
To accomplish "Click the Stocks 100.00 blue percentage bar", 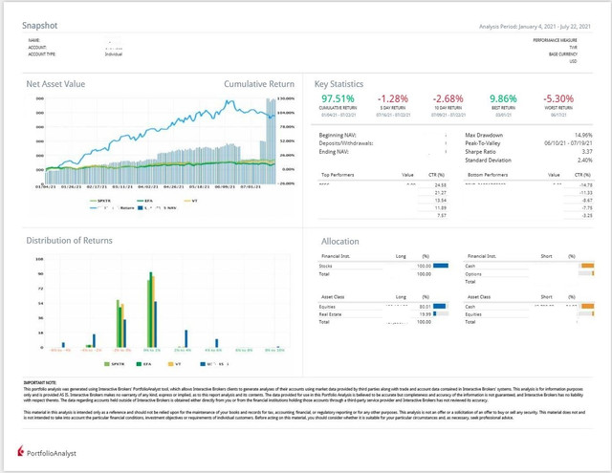I will tap(441, 266).
